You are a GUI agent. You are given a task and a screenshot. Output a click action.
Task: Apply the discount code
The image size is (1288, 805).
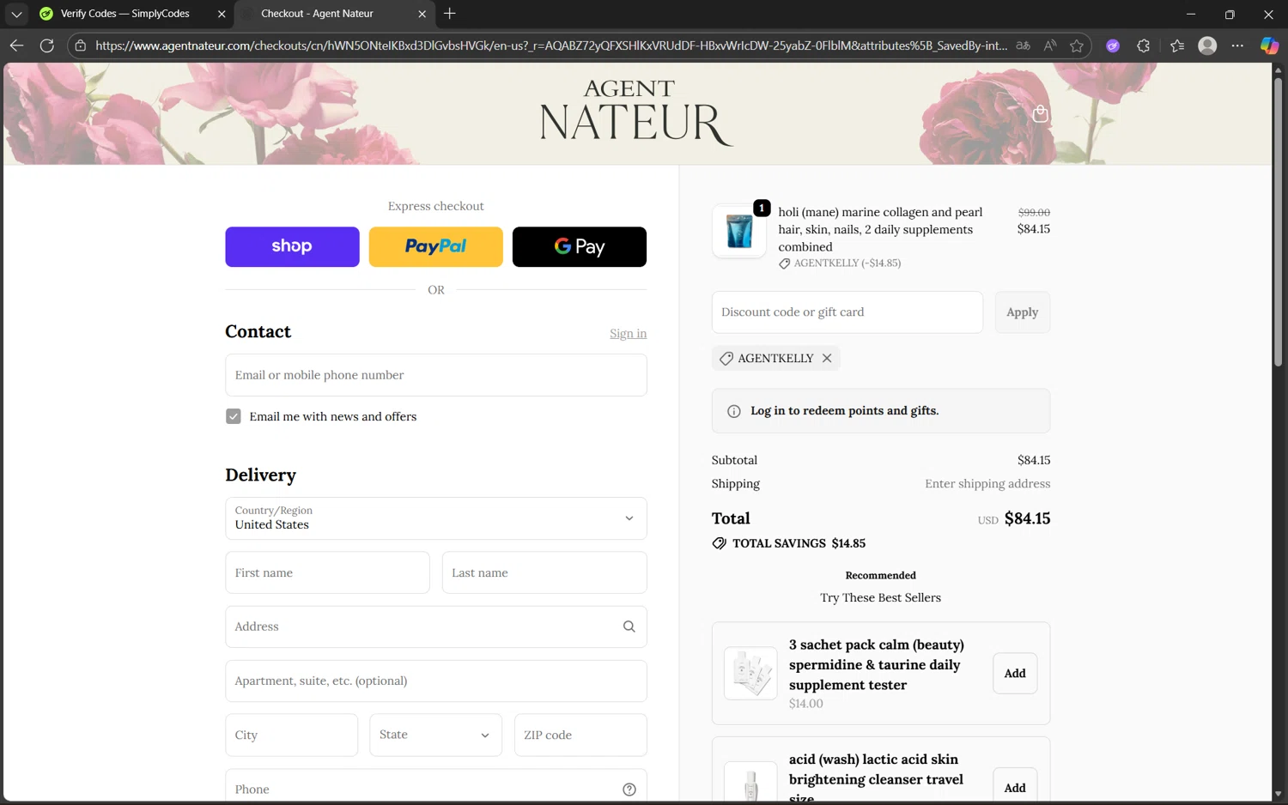1022,312
